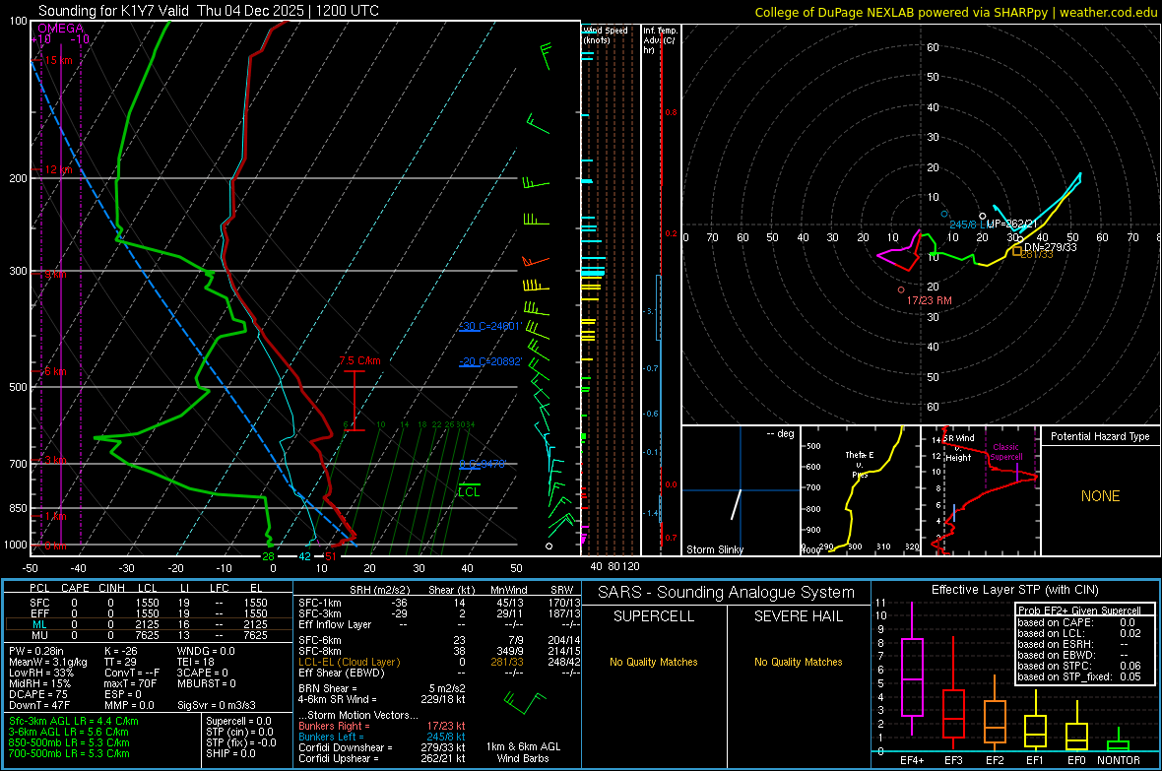Click the green LCL marker label
Viewport: 1162px width, 771px height.
click(469, 492)
